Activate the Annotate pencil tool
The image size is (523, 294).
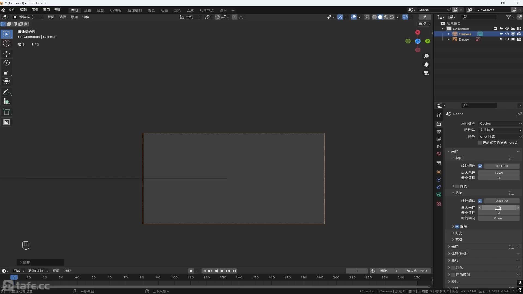click(7, 92)
